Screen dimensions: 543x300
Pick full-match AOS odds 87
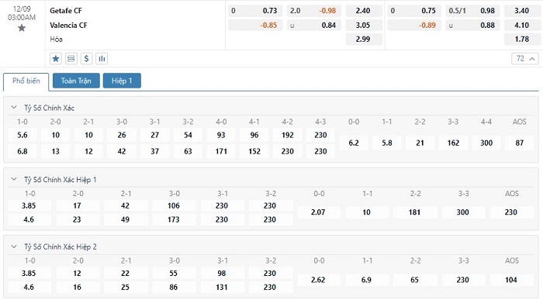click(519, 143)
